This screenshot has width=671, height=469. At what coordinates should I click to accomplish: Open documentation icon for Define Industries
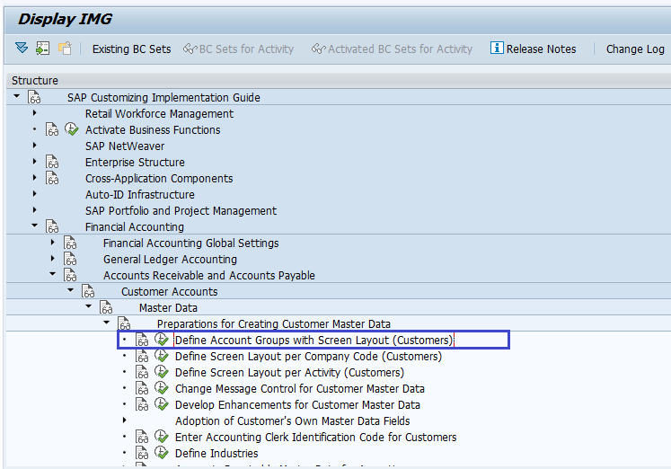142,453
